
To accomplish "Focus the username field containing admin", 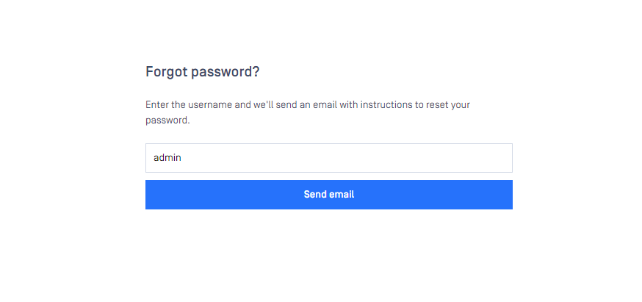I will [x=329, y=158].
